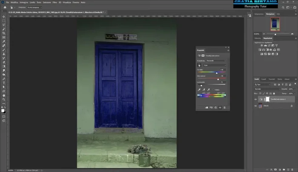298x172 pixels.
Task: Delete adjustment using Properties trash icon
Action: 225,108
